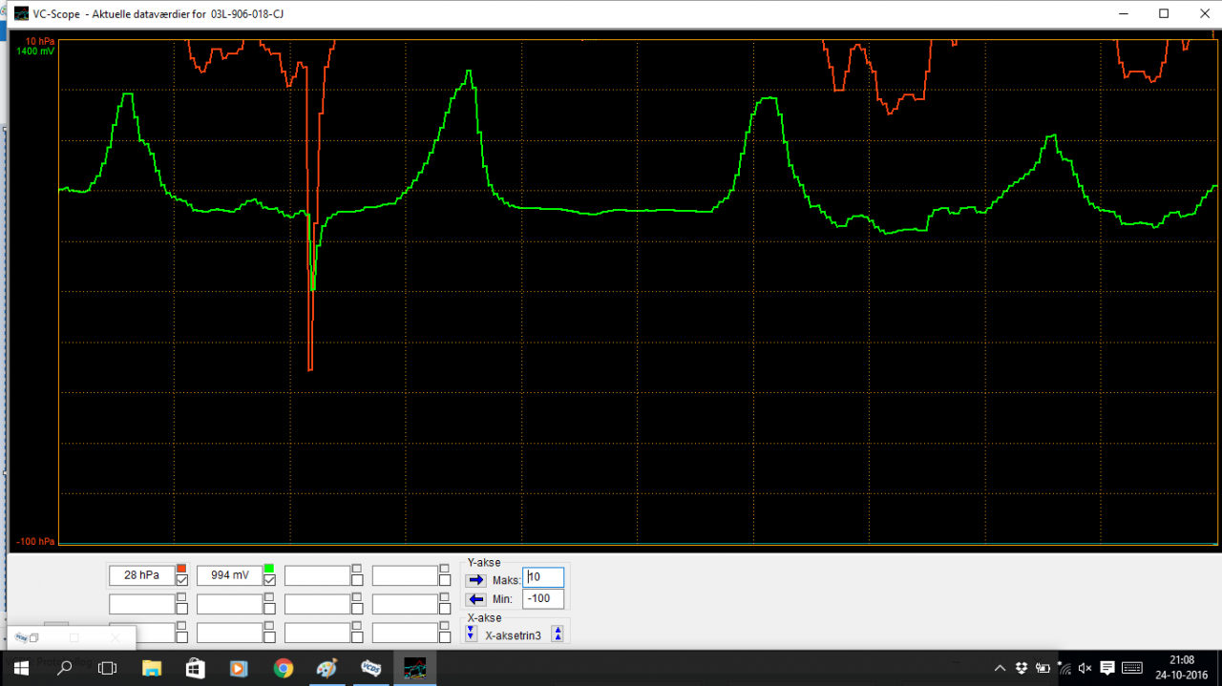The width and height of the screenshot is (1222, 686).
Task: Open File Explorer from the taskbar
Action: coord(152,668)
